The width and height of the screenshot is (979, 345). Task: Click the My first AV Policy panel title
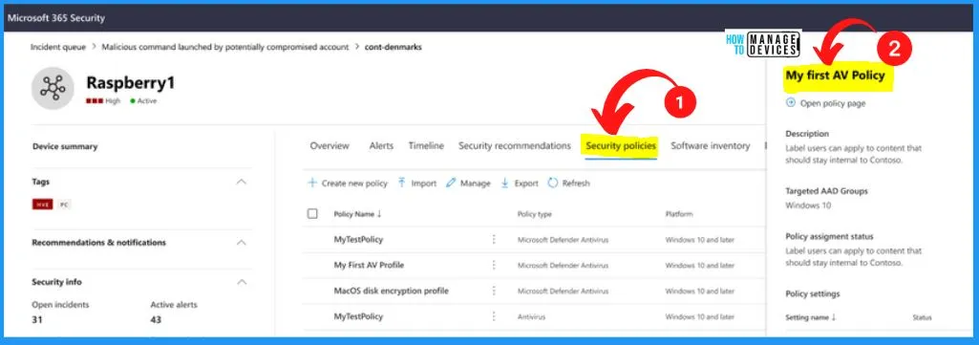[836, 75]
